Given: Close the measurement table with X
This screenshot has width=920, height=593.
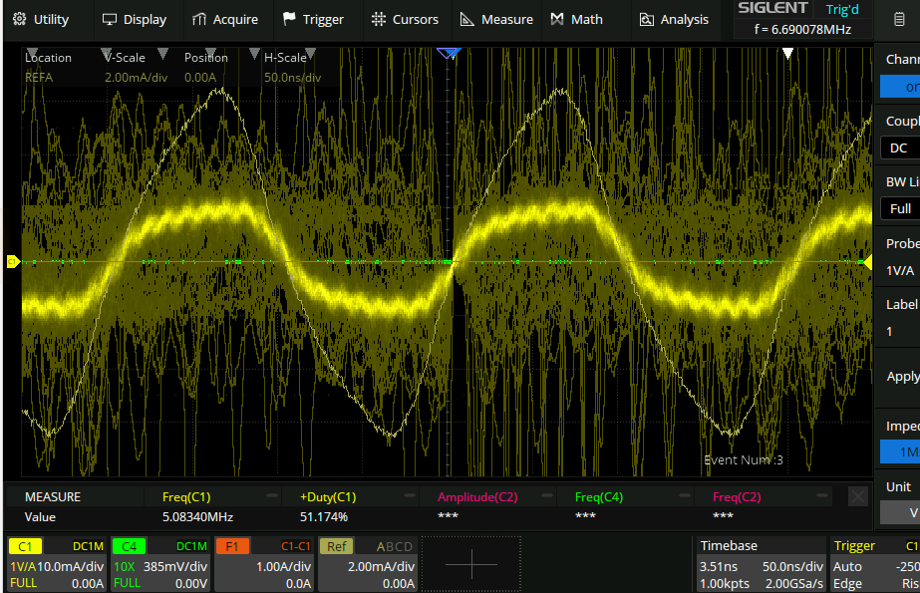Looking at the screenshot, I should tap(858, 496).
